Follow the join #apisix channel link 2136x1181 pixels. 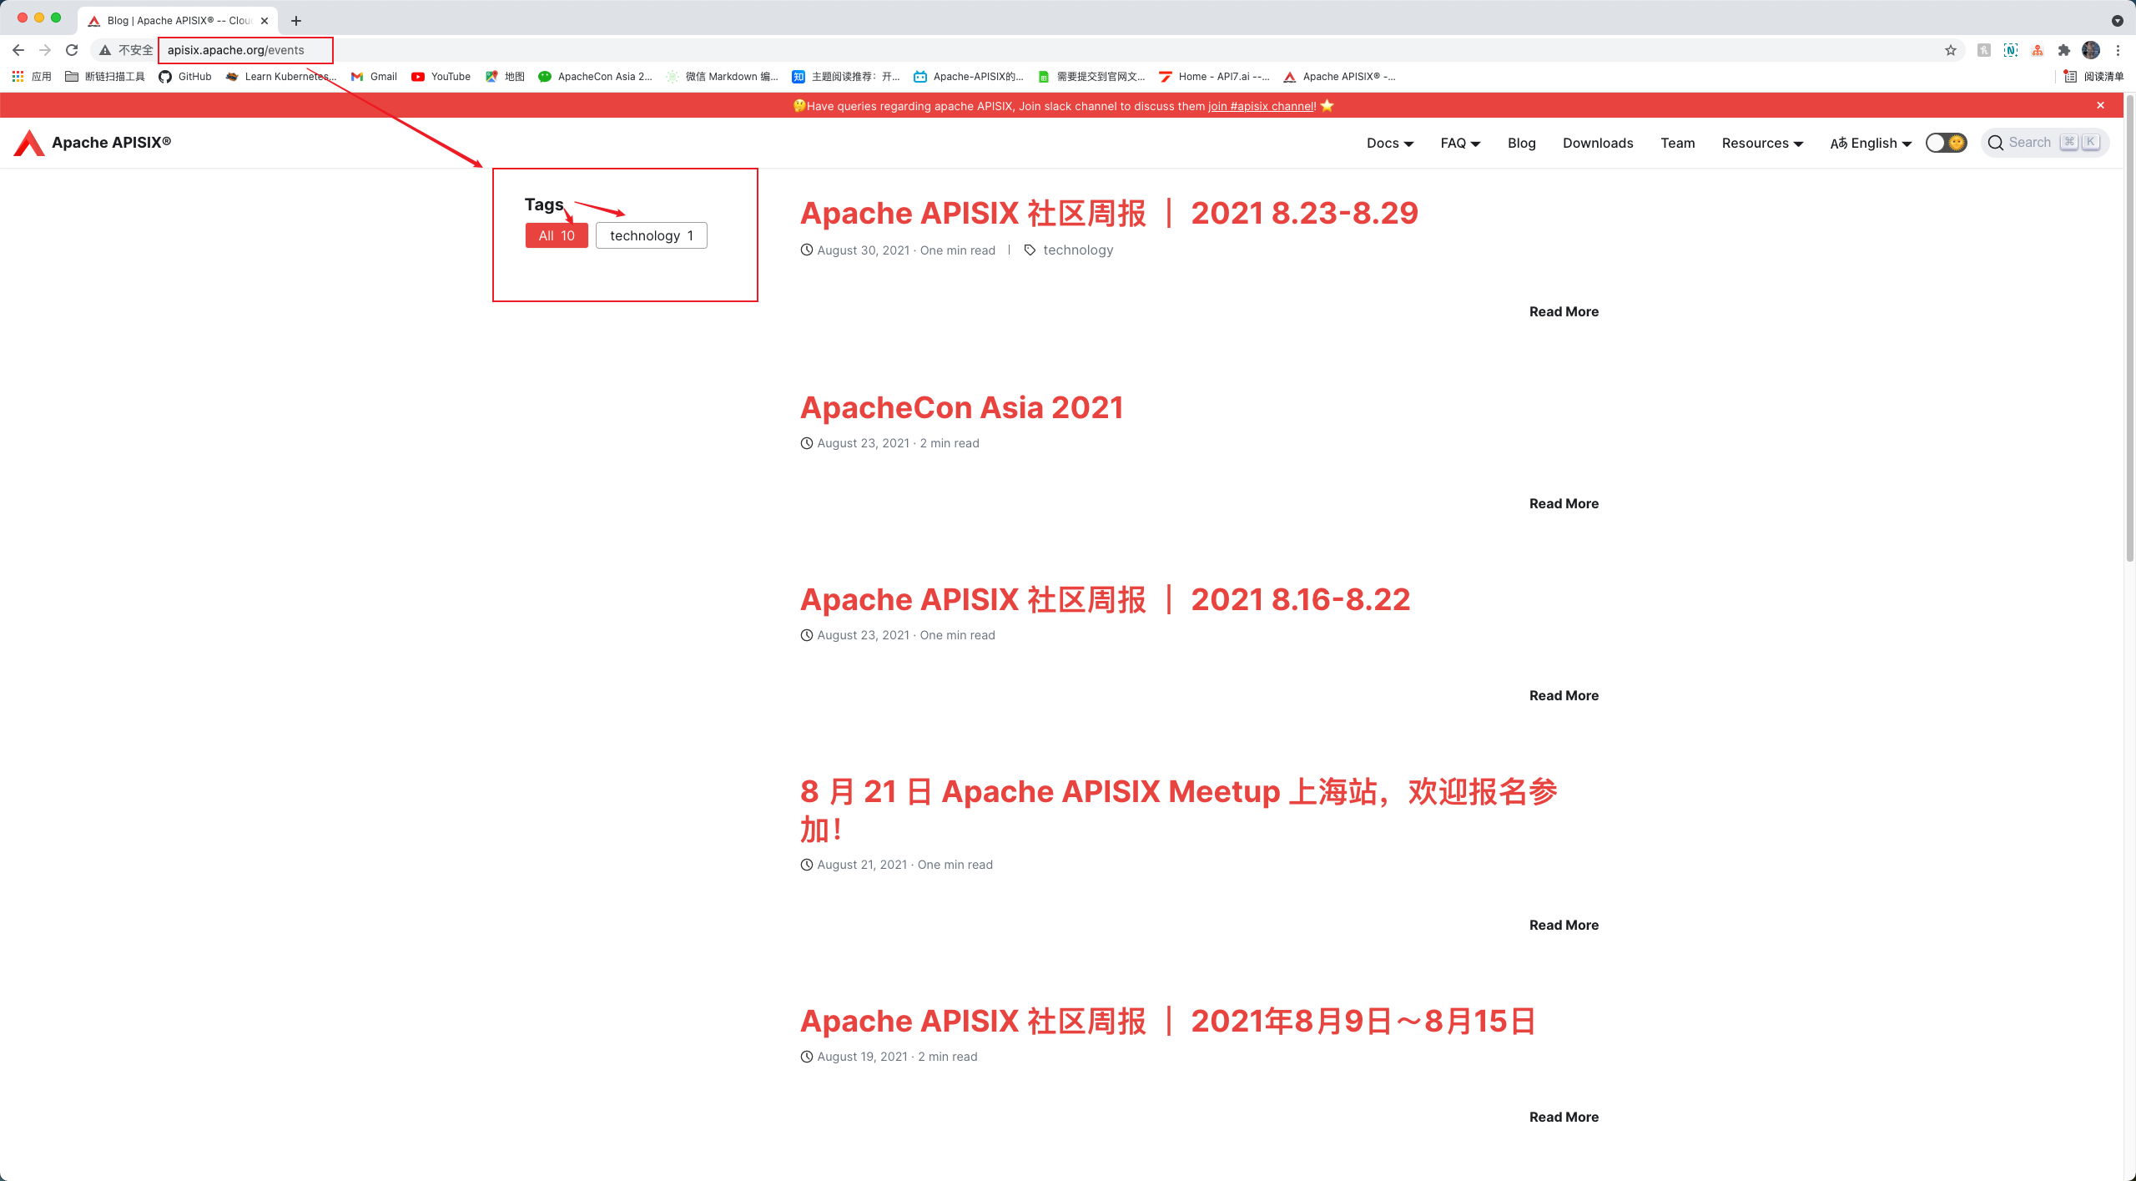[1262, 106]
